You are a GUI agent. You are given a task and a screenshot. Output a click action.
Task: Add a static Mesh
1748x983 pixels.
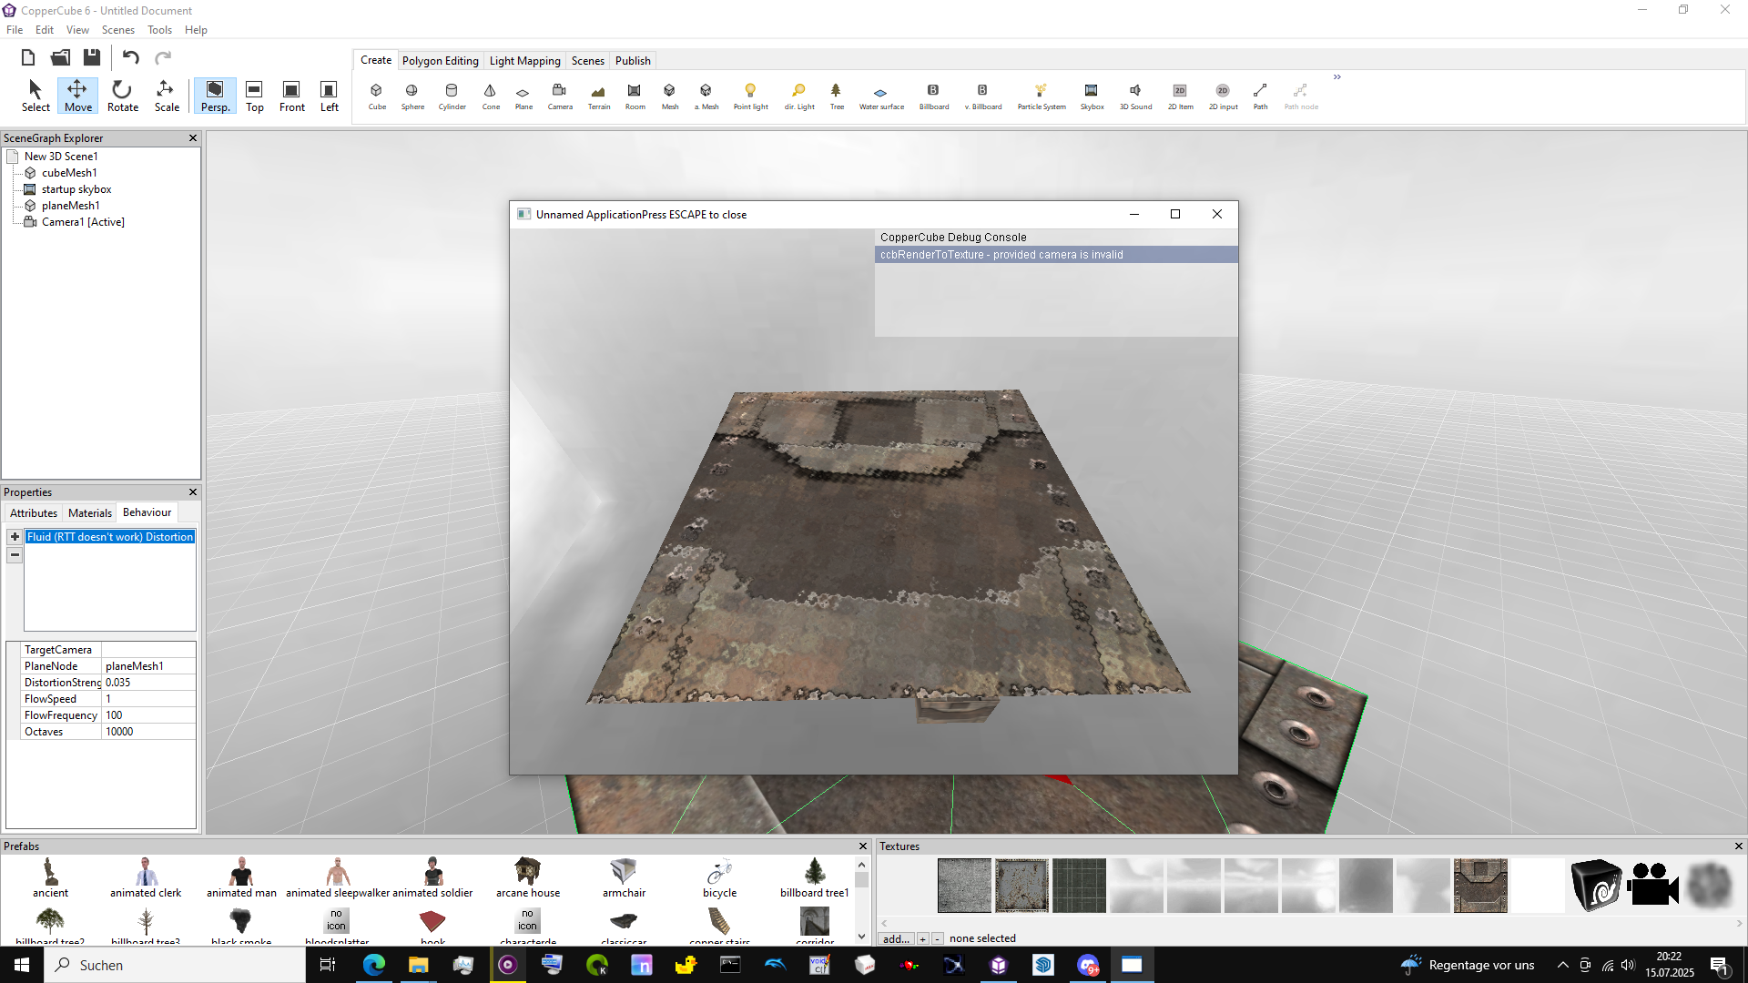click(x=670, y=96)
